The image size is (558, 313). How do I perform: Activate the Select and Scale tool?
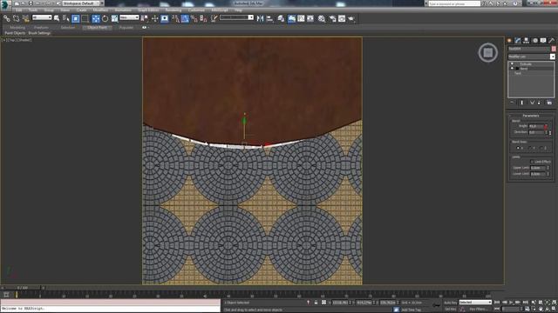pyautogui.click(x=114, y=18)
